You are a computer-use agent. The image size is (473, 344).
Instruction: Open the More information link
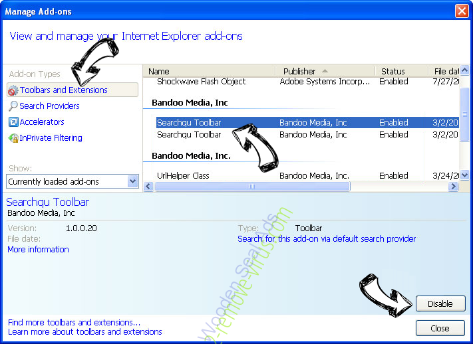(38, 250)
